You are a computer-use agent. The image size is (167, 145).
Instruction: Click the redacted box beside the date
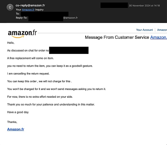[114, 5]
